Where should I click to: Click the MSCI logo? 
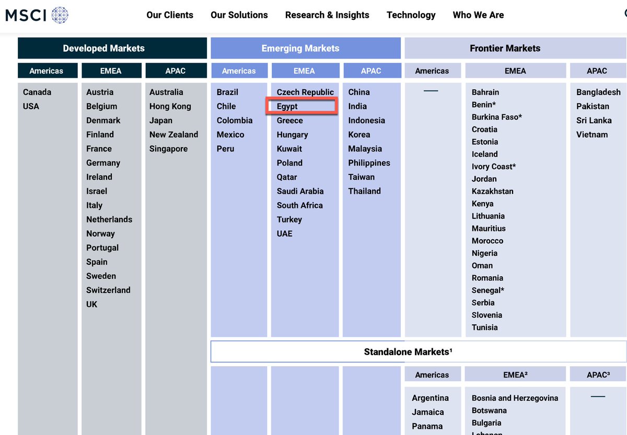[37, 15]
